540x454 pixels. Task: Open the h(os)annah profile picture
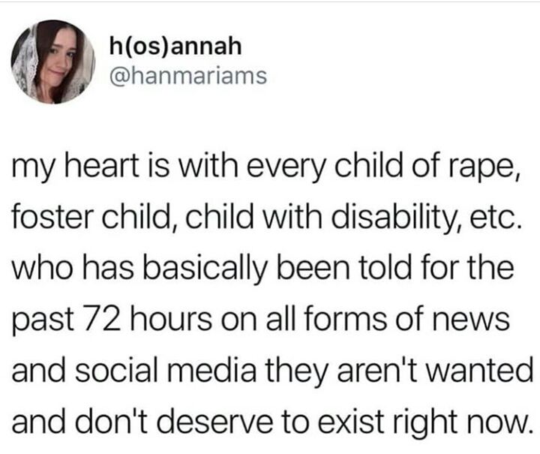(x=53, y=62)
